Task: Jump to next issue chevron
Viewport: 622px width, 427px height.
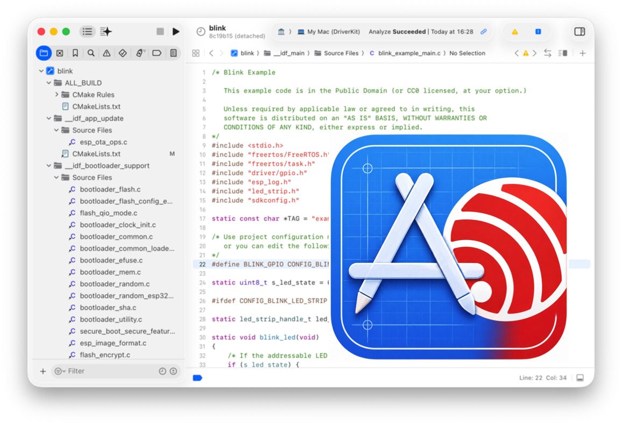Action: click(535, 53)
